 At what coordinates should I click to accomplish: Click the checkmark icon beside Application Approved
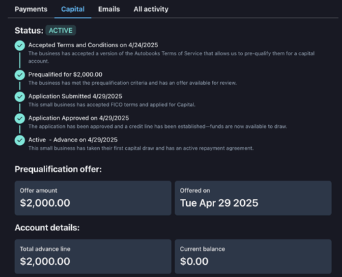(20, 118)
